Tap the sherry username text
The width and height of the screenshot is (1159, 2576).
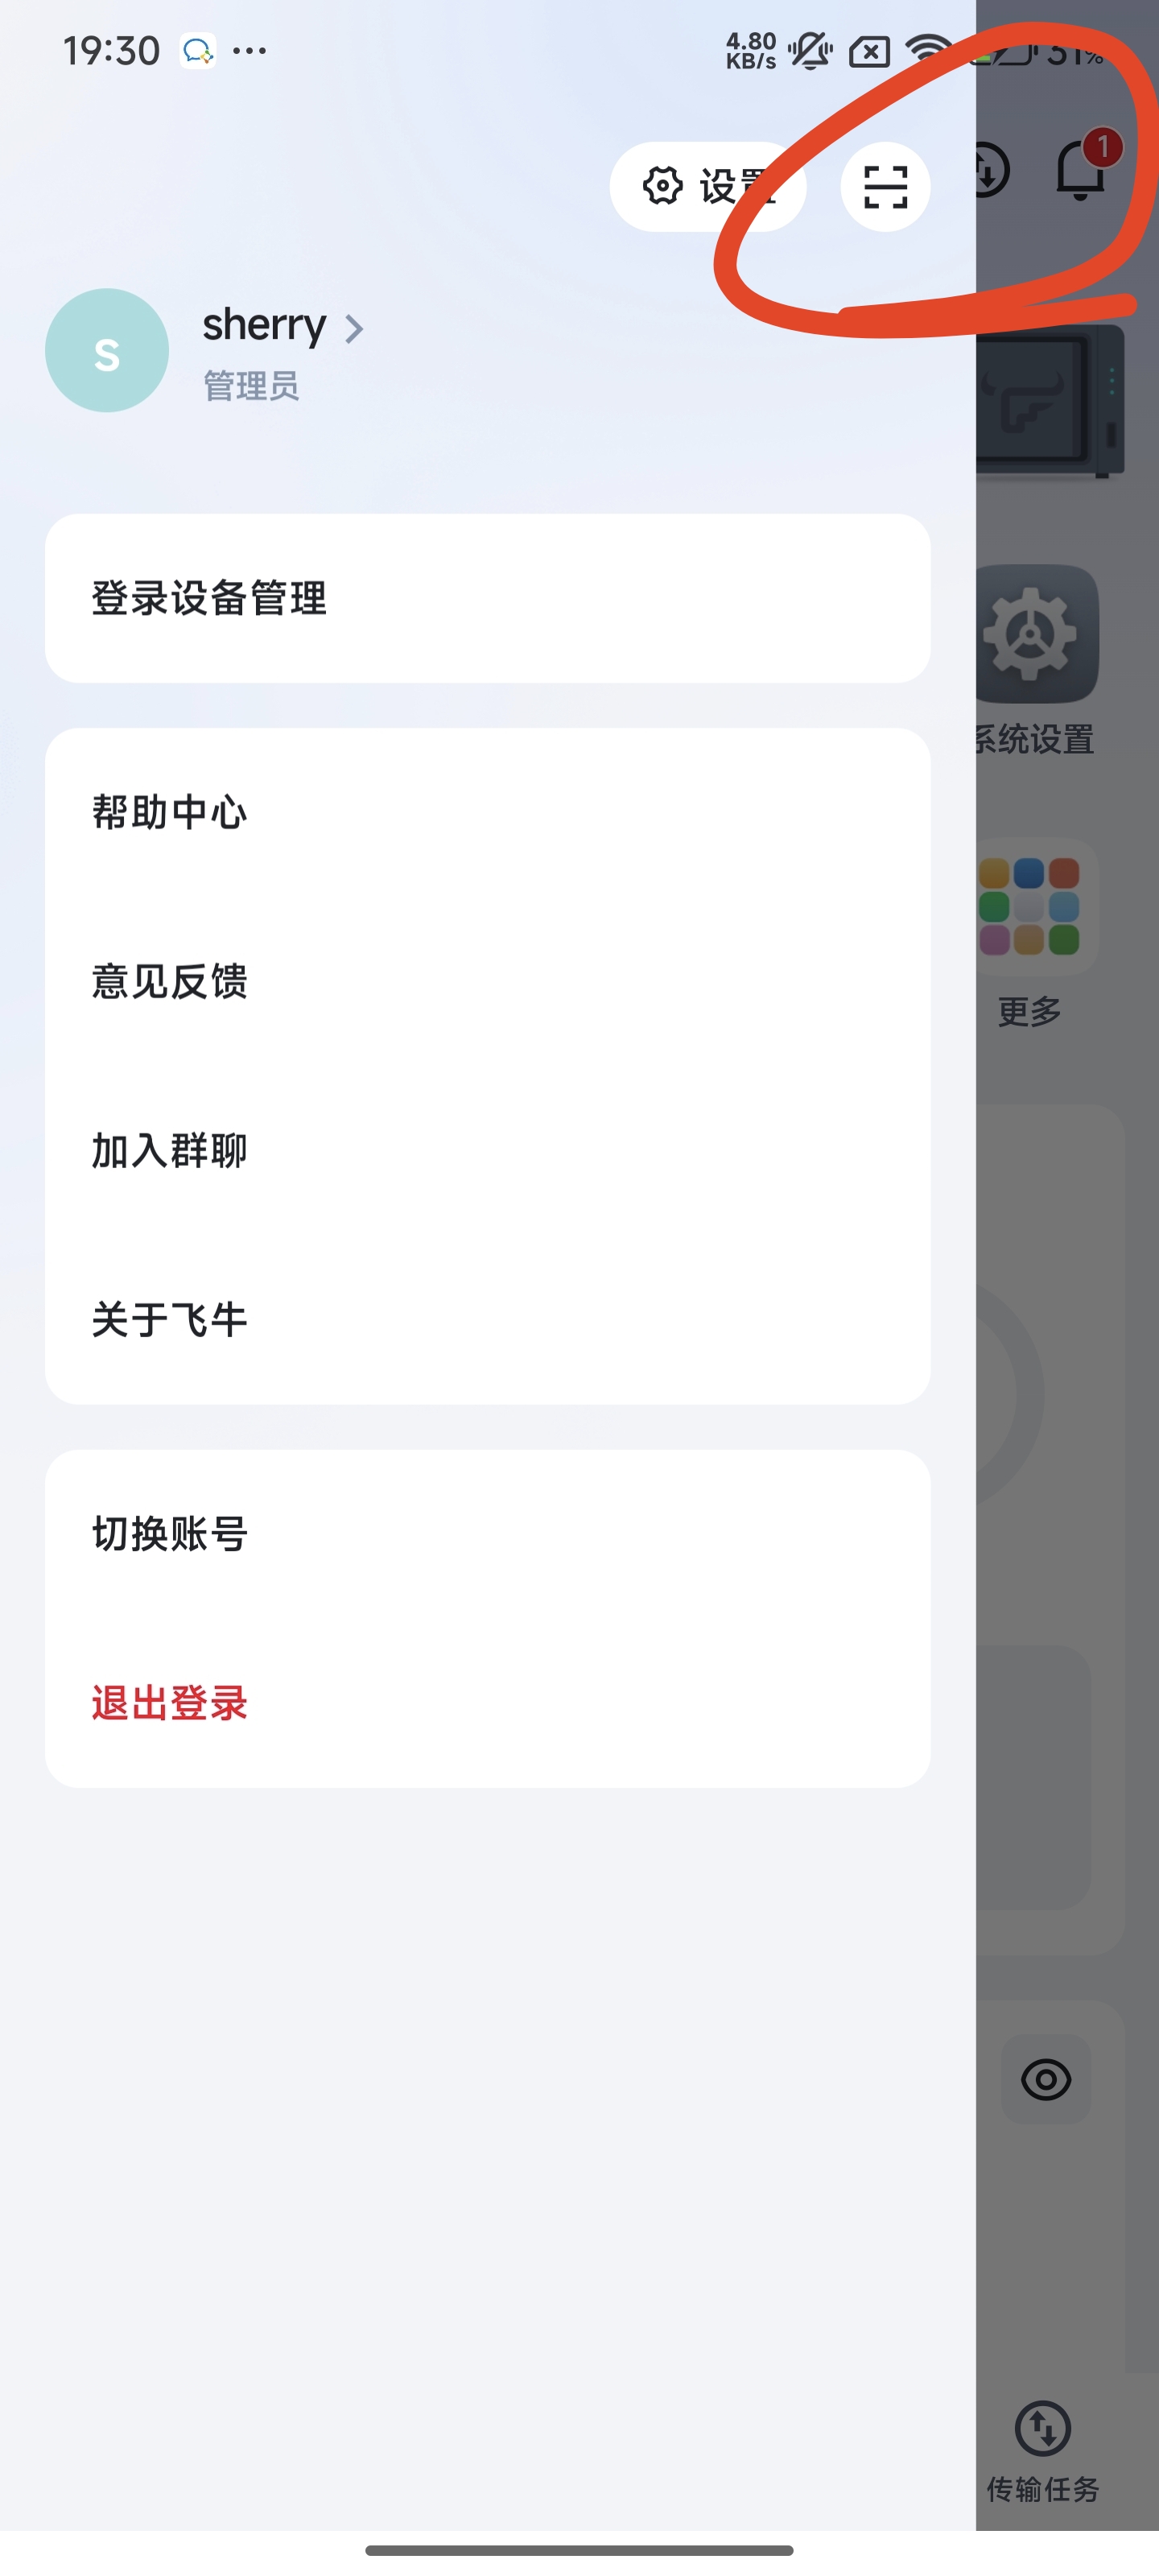pos(264,325)
